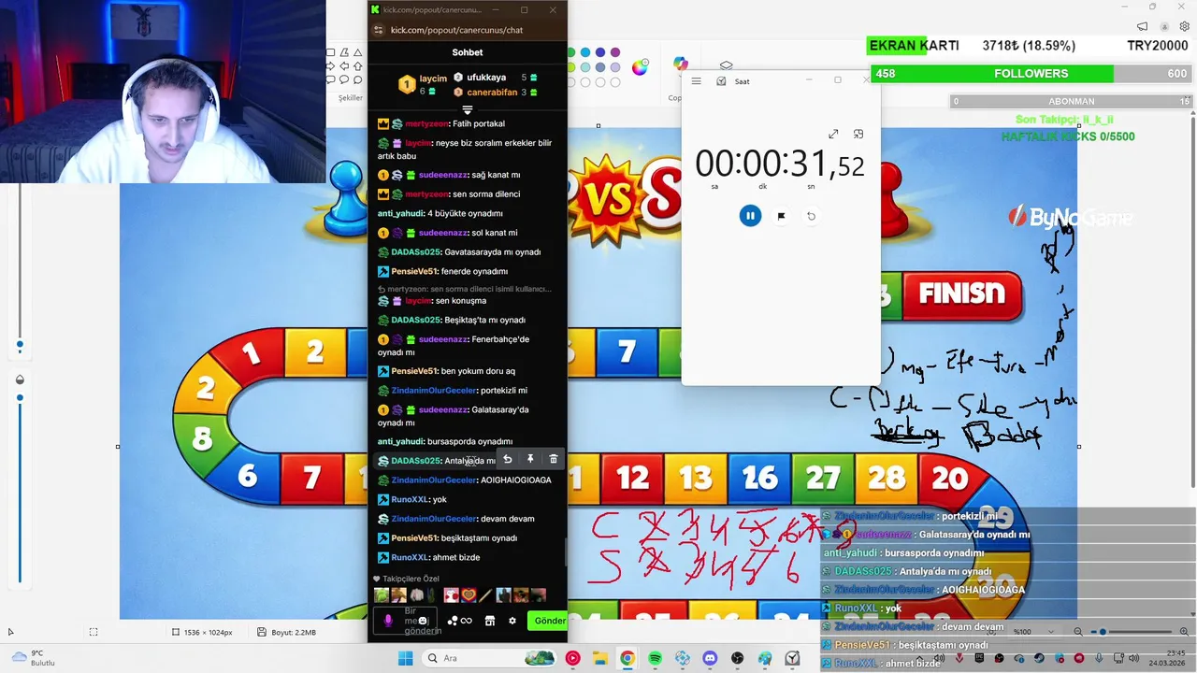This screenshot has height=673, width=1197.
Task: Click top gifter laycim in leaderboard
Action: click(x=433, y=79)
